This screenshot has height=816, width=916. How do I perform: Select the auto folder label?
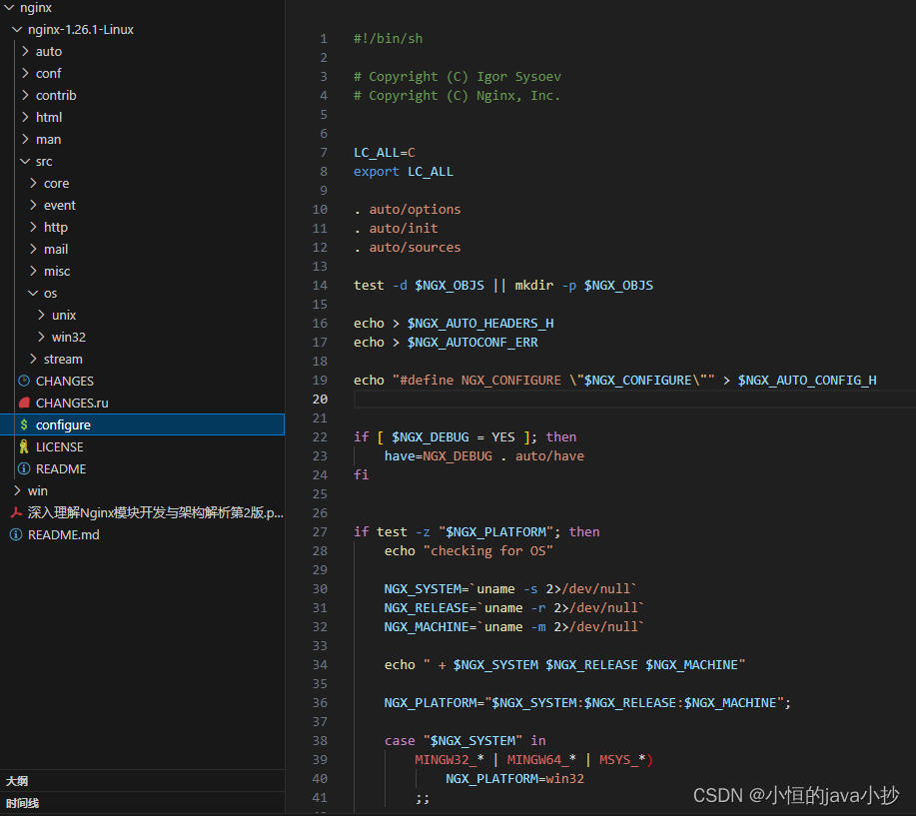tap(49, 51)
